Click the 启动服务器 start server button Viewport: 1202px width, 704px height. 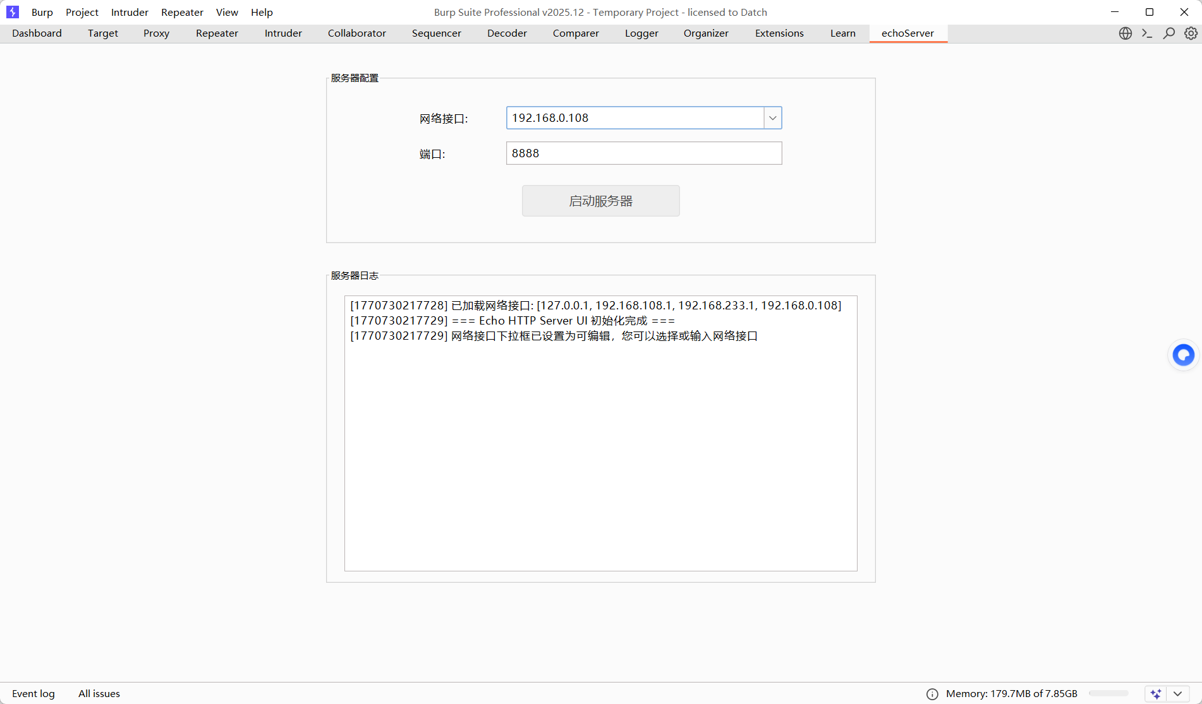tap(601, 201)
